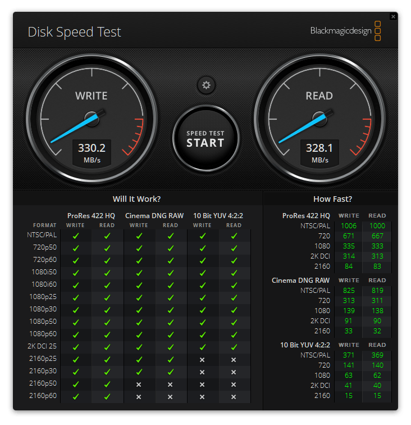Click Cinema DNG 2K DCI read value 90
This screenshot has height=425, width=411.
377,321
